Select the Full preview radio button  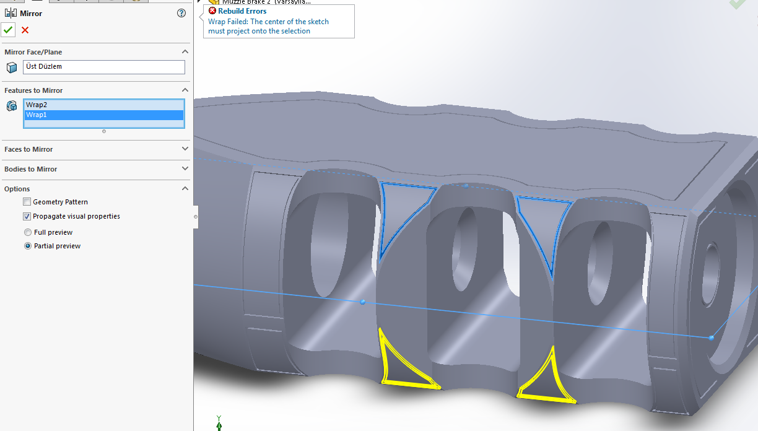[28, 232]
